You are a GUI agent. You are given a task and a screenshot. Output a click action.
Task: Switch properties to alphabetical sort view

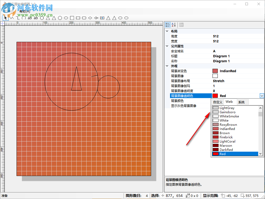(173, 25)
